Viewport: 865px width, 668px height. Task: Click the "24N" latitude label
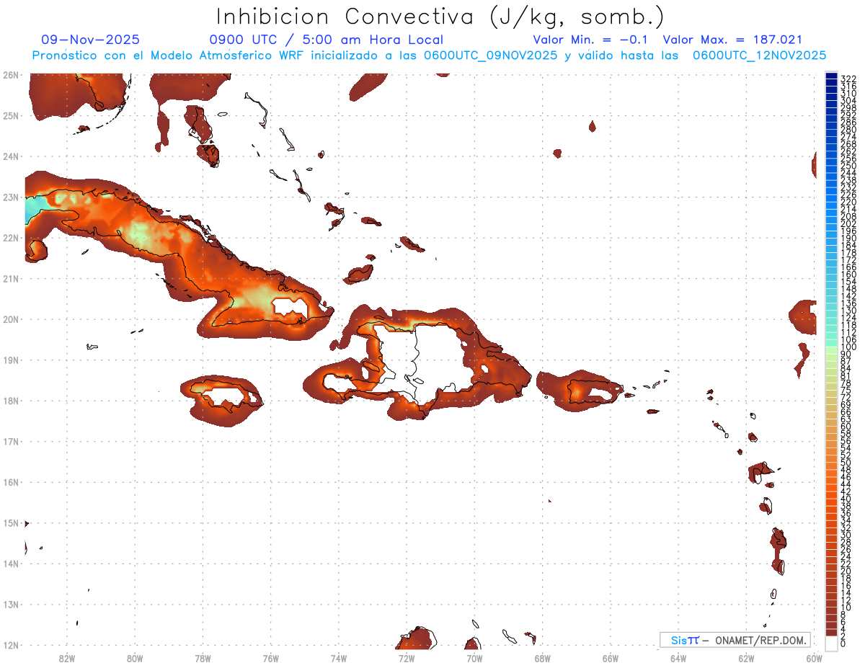pos(10,156)
